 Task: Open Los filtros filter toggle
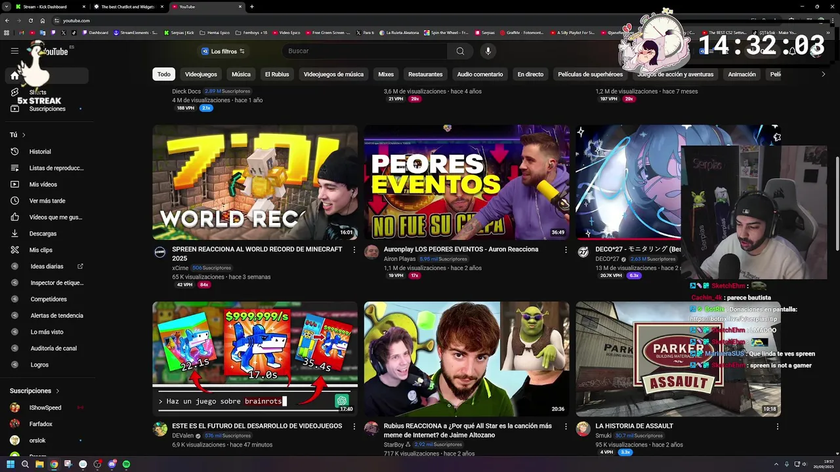[x=223, y=51]
